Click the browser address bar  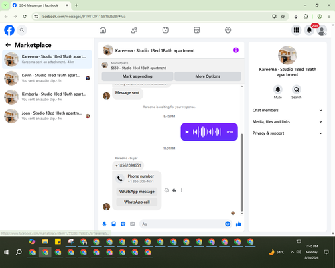point(154,17)
